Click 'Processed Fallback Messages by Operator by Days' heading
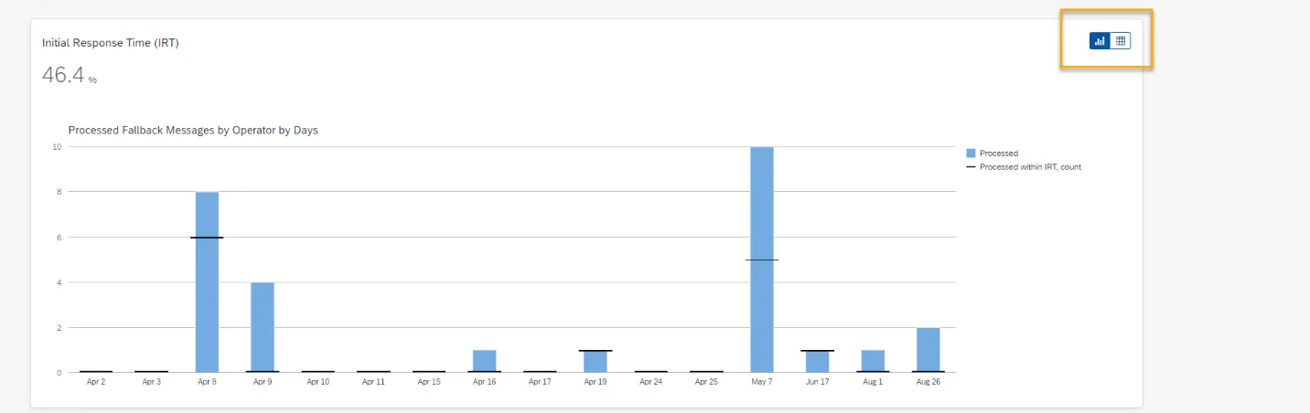The height and width of the screenshot is (413, 1310). (193, 131)
